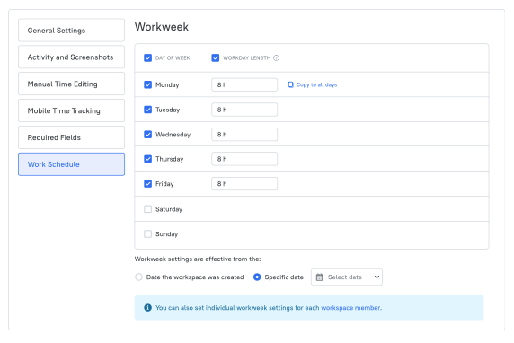Image resolution: width=514 pixels, height=343 pixels.
Task: Follow the workspace member link
Action: click(350, 308)
